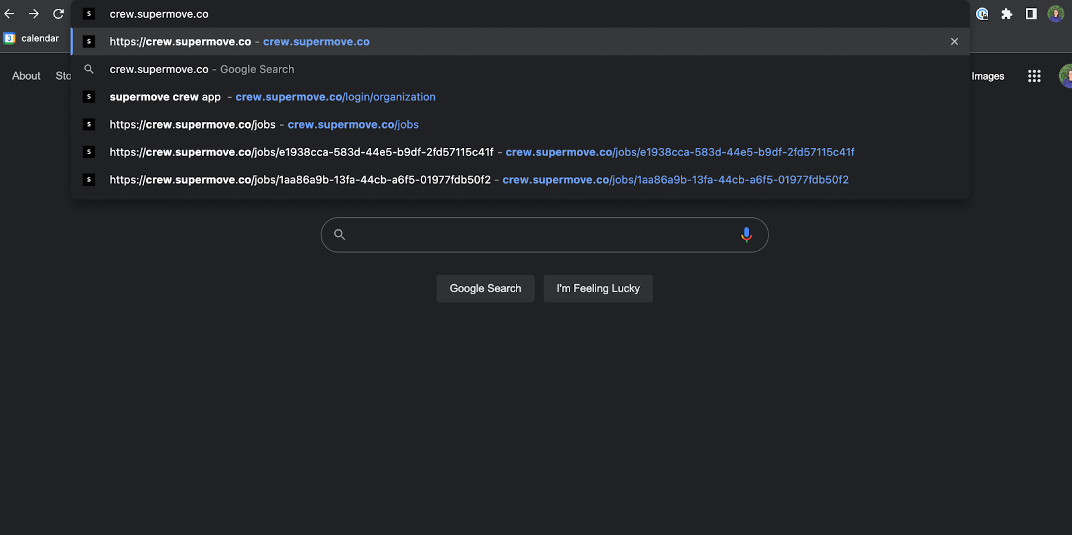
Task: Reload the page with refresh icon
Action: 58,14
